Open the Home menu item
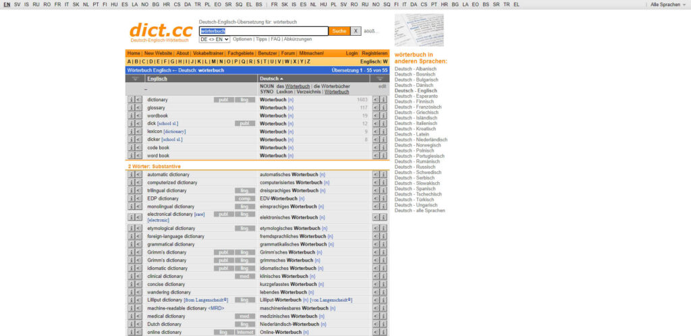 click(134, 53)
